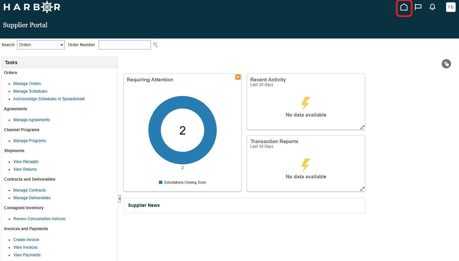Open Manage Programs link

(x=30, y=141)
